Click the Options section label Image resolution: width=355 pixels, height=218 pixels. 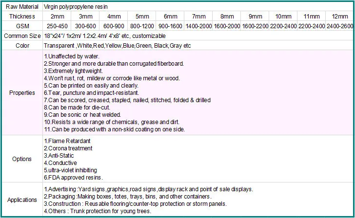[x=22, y=159]
